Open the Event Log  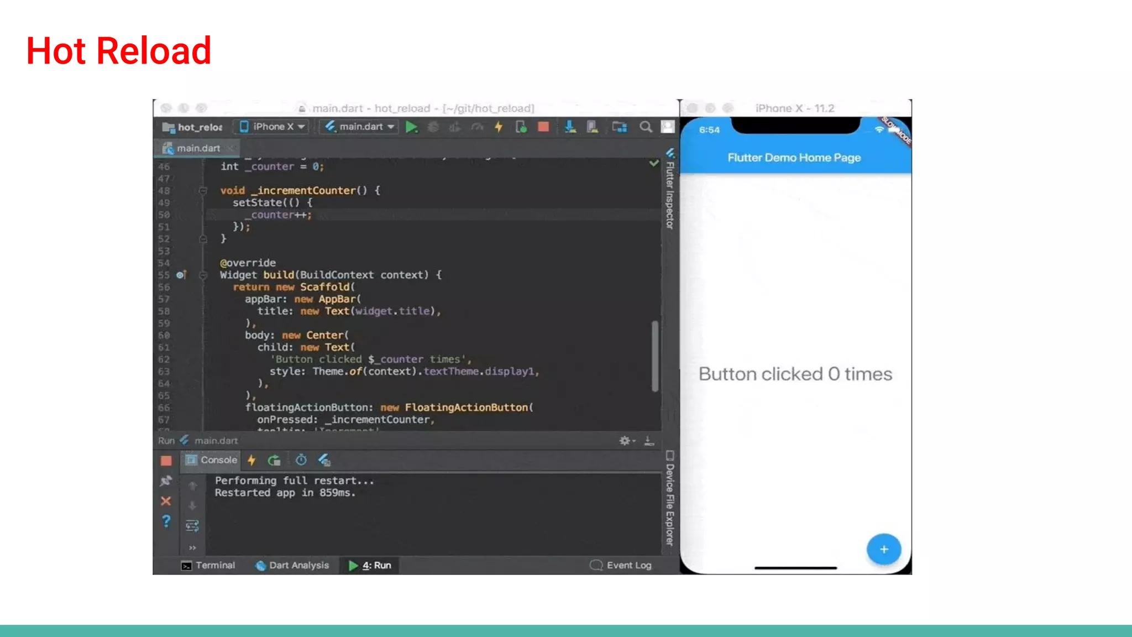pos(621,565)
